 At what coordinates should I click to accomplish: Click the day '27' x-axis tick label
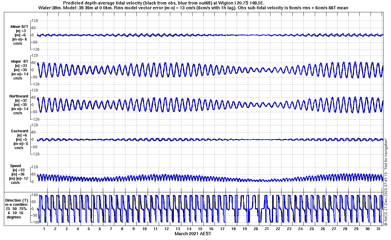pyautogui.click(x=334, y=229)
